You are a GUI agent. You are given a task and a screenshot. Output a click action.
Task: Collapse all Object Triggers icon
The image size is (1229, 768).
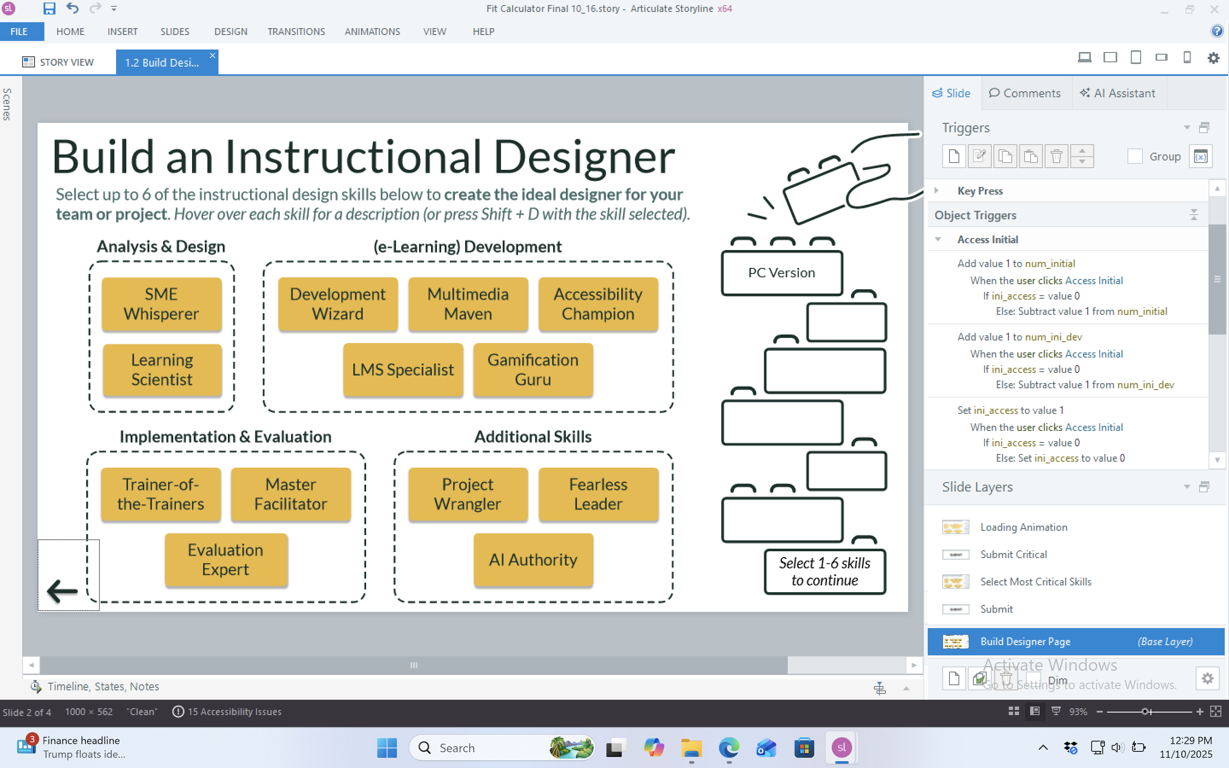pos(1194,215)
